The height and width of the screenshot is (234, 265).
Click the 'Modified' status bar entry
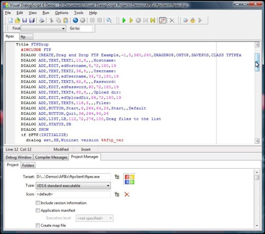(61, 150)
